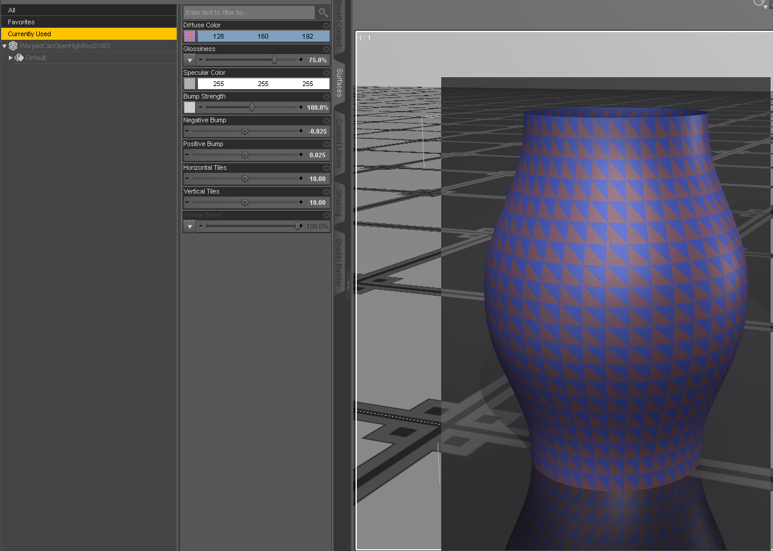Click the Bump Strength map swatch
Image resolution: width=773 pixels, height=551 pixels.
pyautogui.click(x=190, y=107)
